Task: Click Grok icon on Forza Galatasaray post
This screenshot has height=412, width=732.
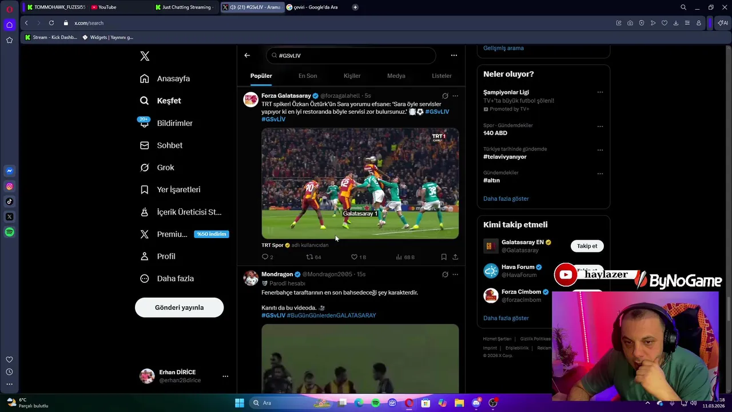Action: (445, 96)
